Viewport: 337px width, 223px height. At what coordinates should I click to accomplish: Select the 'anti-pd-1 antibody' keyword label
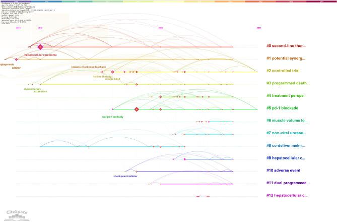point(113,117)
